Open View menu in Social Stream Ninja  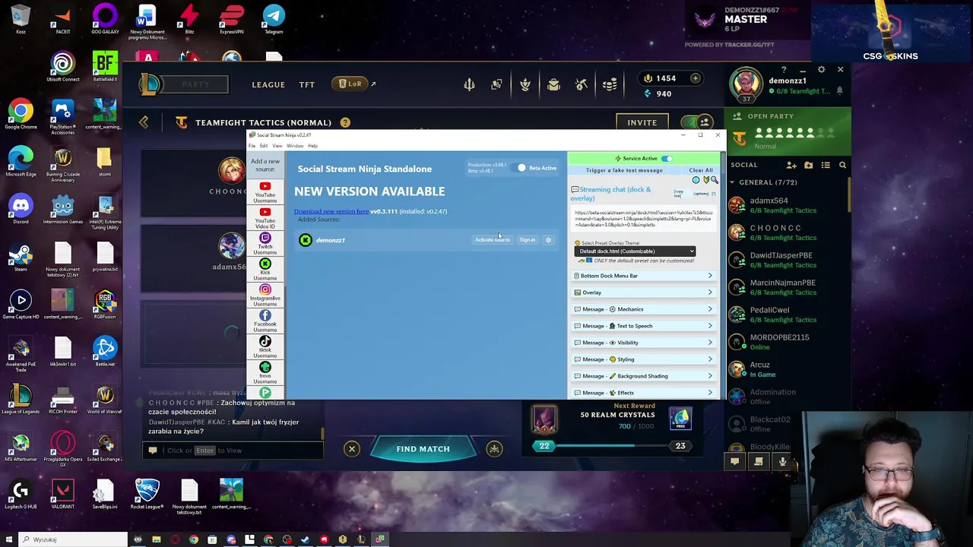click(277, 146)
